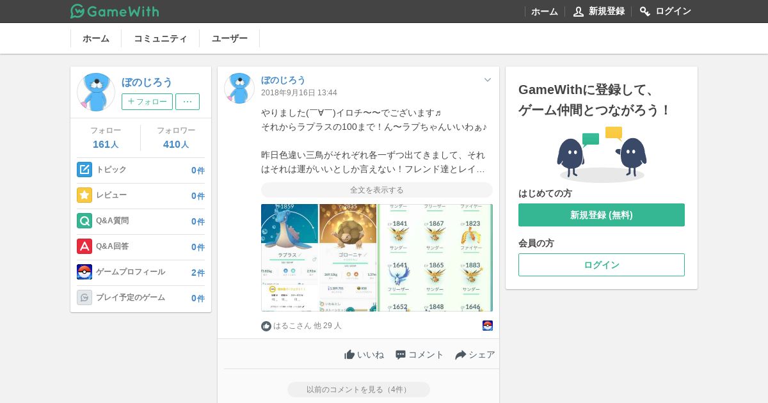The image size is (768, 403).
Task: Click the green 新規登録 (無料) button
Action: tap(602, 215)
